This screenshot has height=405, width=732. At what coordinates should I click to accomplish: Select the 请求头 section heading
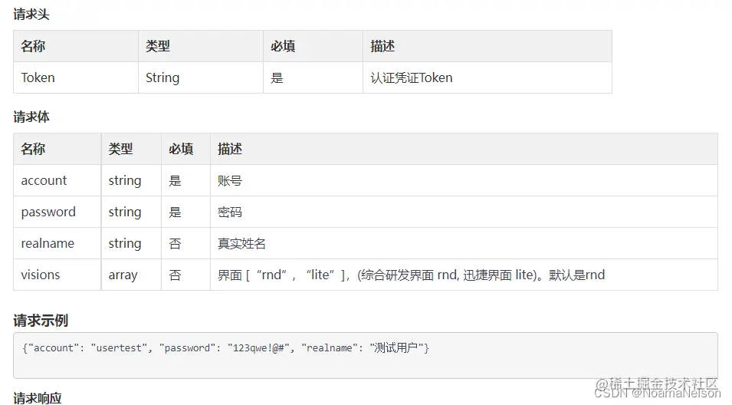click(x=31, y=15)
